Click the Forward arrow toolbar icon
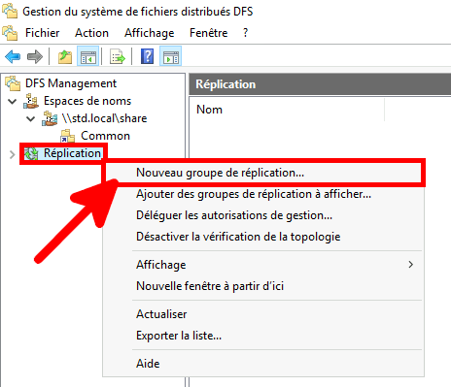 coord(35,57)
